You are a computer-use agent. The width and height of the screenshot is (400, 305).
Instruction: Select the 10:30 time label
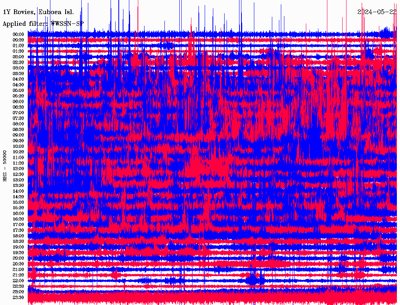[18, 152]
